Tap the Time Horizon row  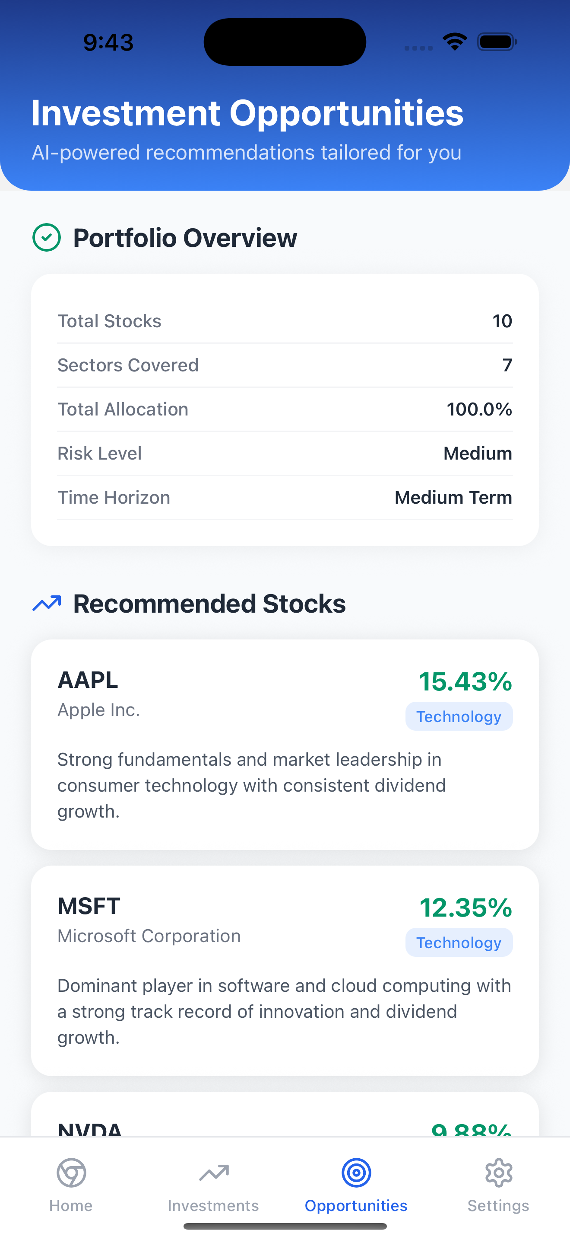(285, 497)
